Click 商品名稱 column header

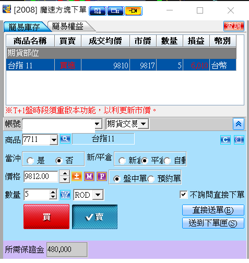point(30,41)
